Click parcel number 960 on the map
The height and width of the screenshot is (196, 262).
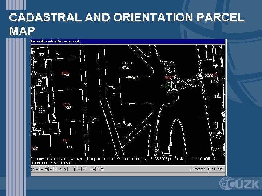coord(215,82)
